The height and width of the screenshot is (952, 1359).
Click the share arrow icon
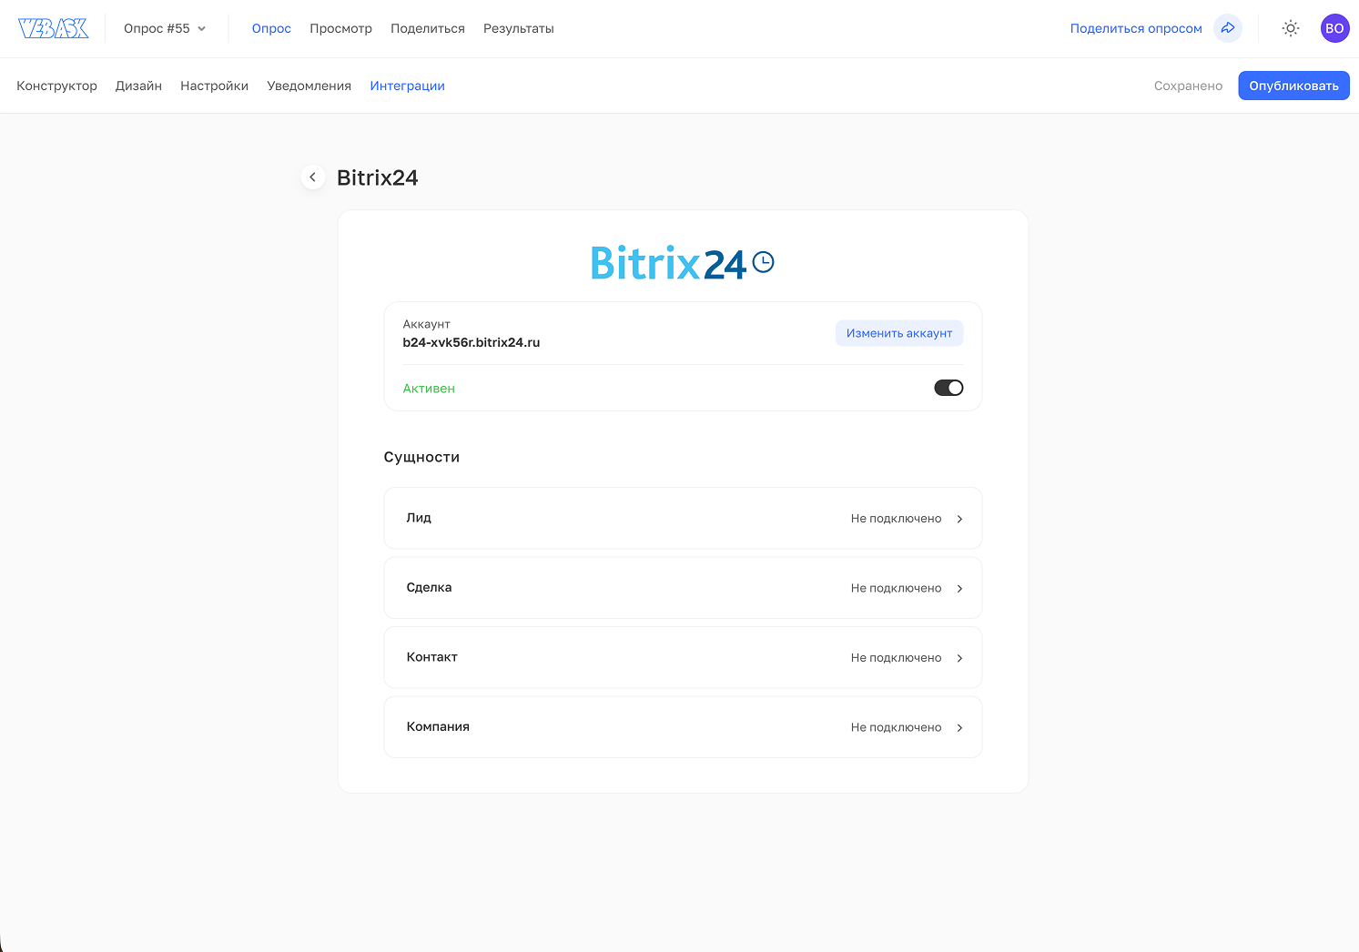1228,28
